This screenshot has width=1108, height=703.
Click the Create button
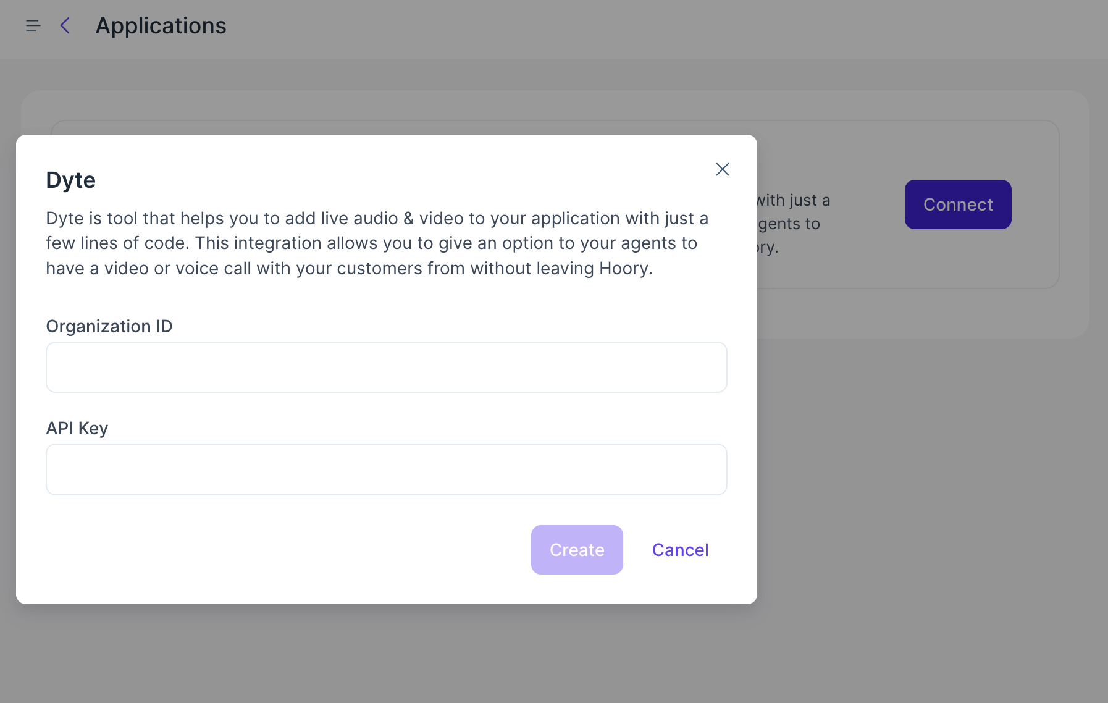pyautogui.click(x=577, y=550)
